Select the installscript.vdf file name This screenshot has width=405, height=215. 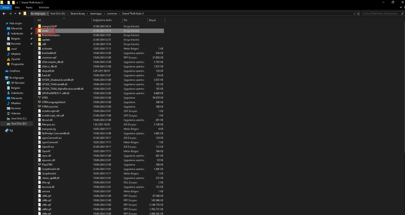point(50,111)
